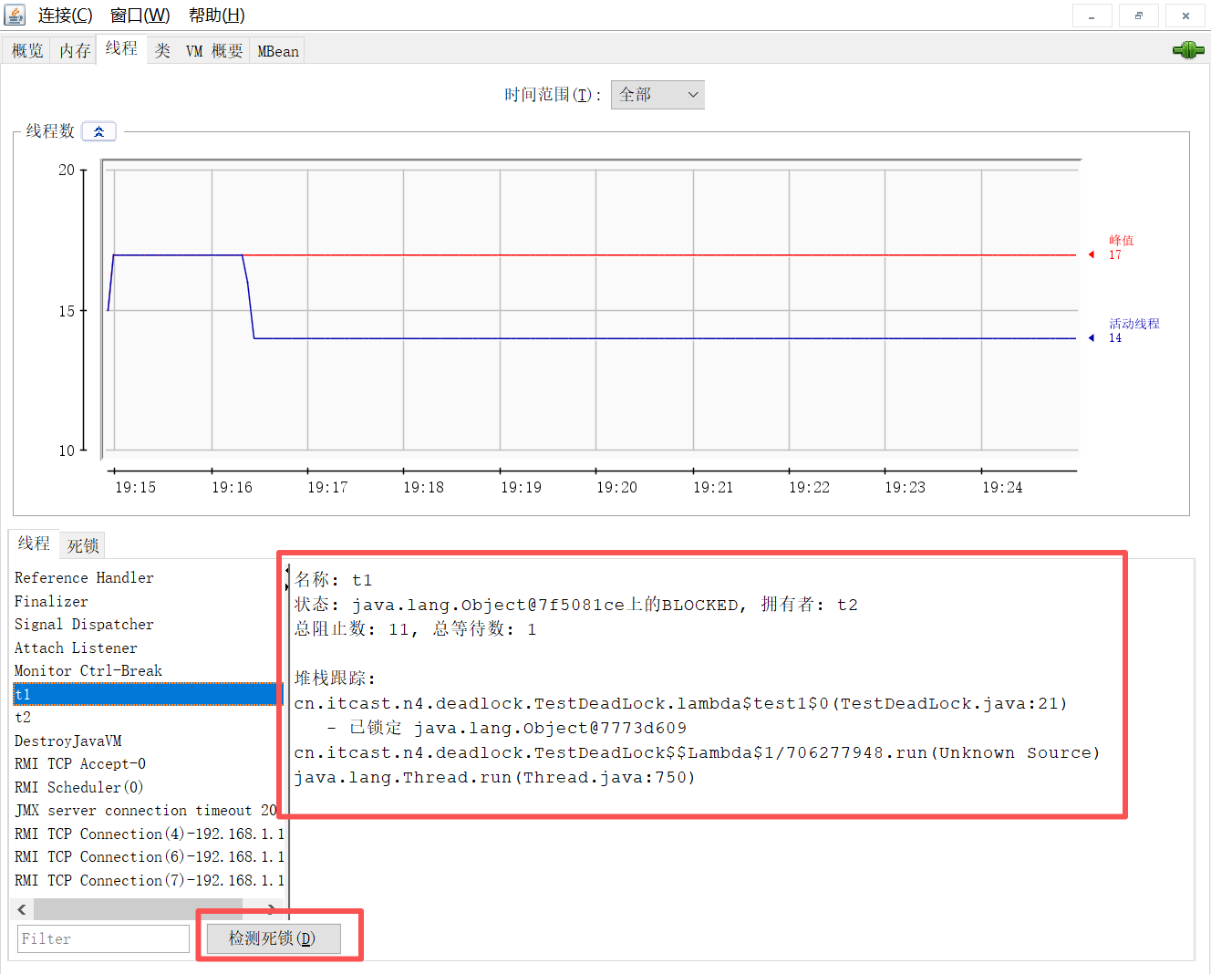Open the 帮助(H) menu

tap(216, 16)
